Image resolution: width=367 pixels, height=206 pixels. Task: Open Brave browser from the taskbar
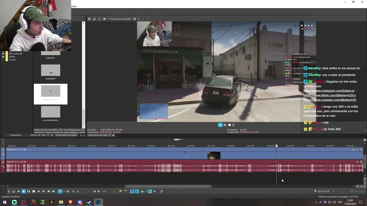pos(71,202)
